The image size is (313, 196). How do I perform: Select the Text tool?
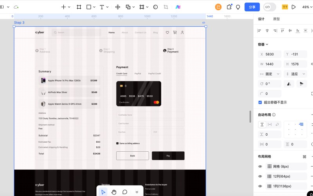point(102,7)
